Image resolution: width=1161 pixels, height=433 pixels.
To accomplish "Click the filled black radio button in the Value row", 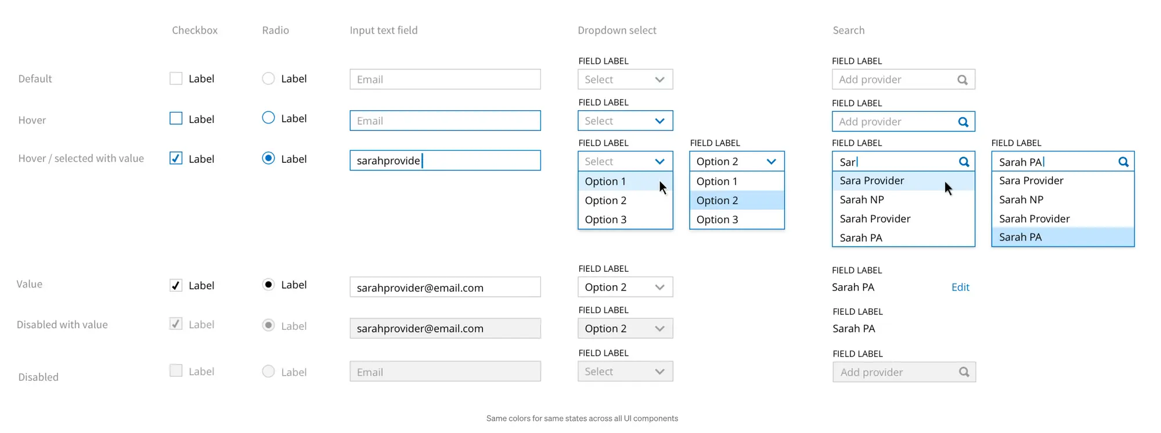I will tap(268, 285).
